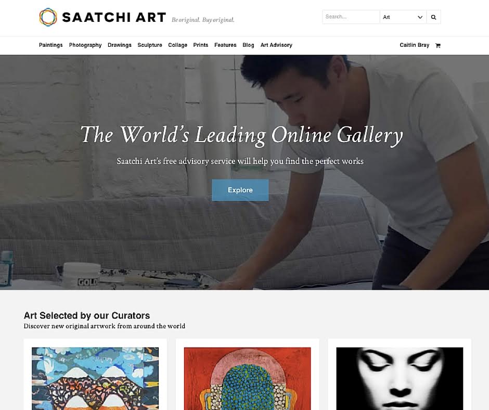The width and height of the screenshot is (489, 410).
Task: Click into the Search text field
Action: [351, 17]
